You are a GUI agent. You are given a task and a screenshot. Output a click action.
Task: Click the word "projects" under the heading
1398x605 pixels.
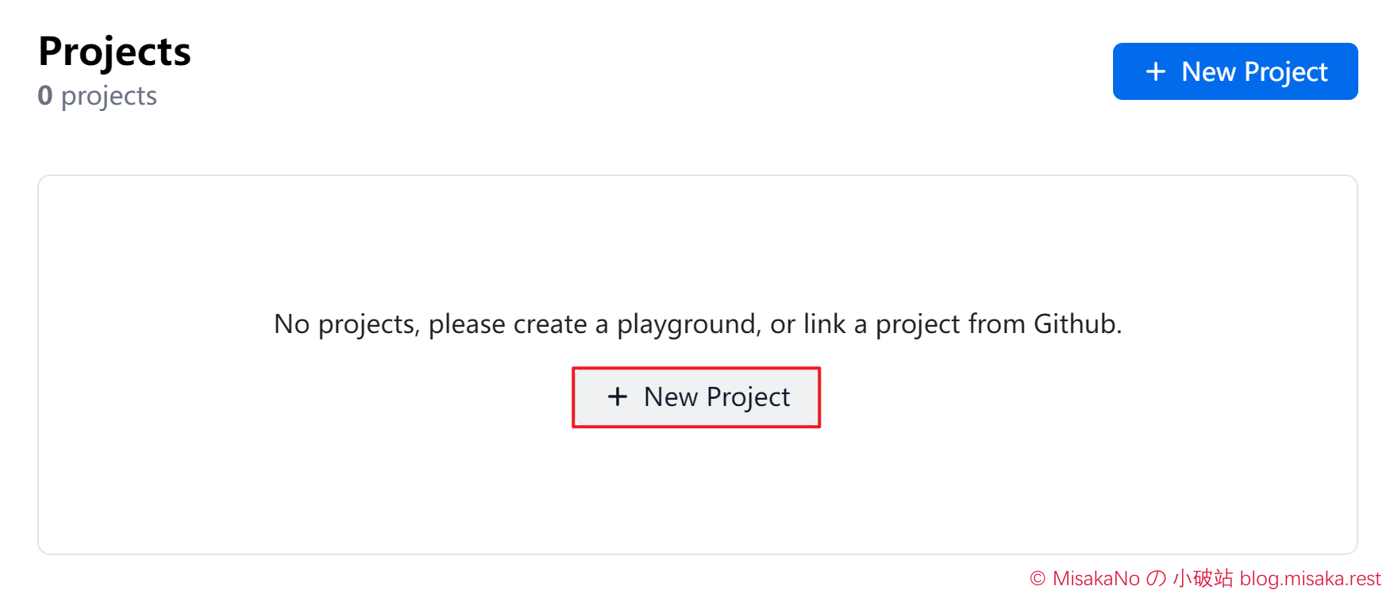click(x=109, y=97)
